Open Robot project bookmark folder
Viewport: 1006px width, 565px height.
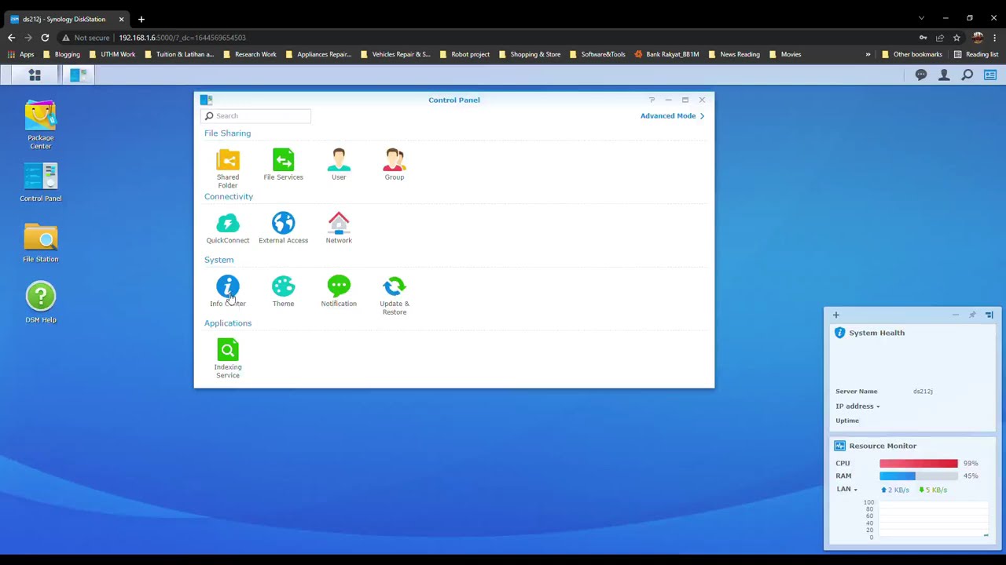(465, 54)
